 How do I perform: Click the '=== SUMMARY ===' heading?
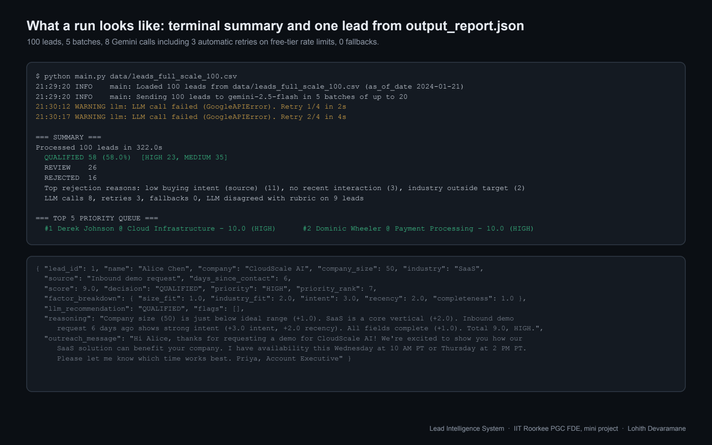69,138
